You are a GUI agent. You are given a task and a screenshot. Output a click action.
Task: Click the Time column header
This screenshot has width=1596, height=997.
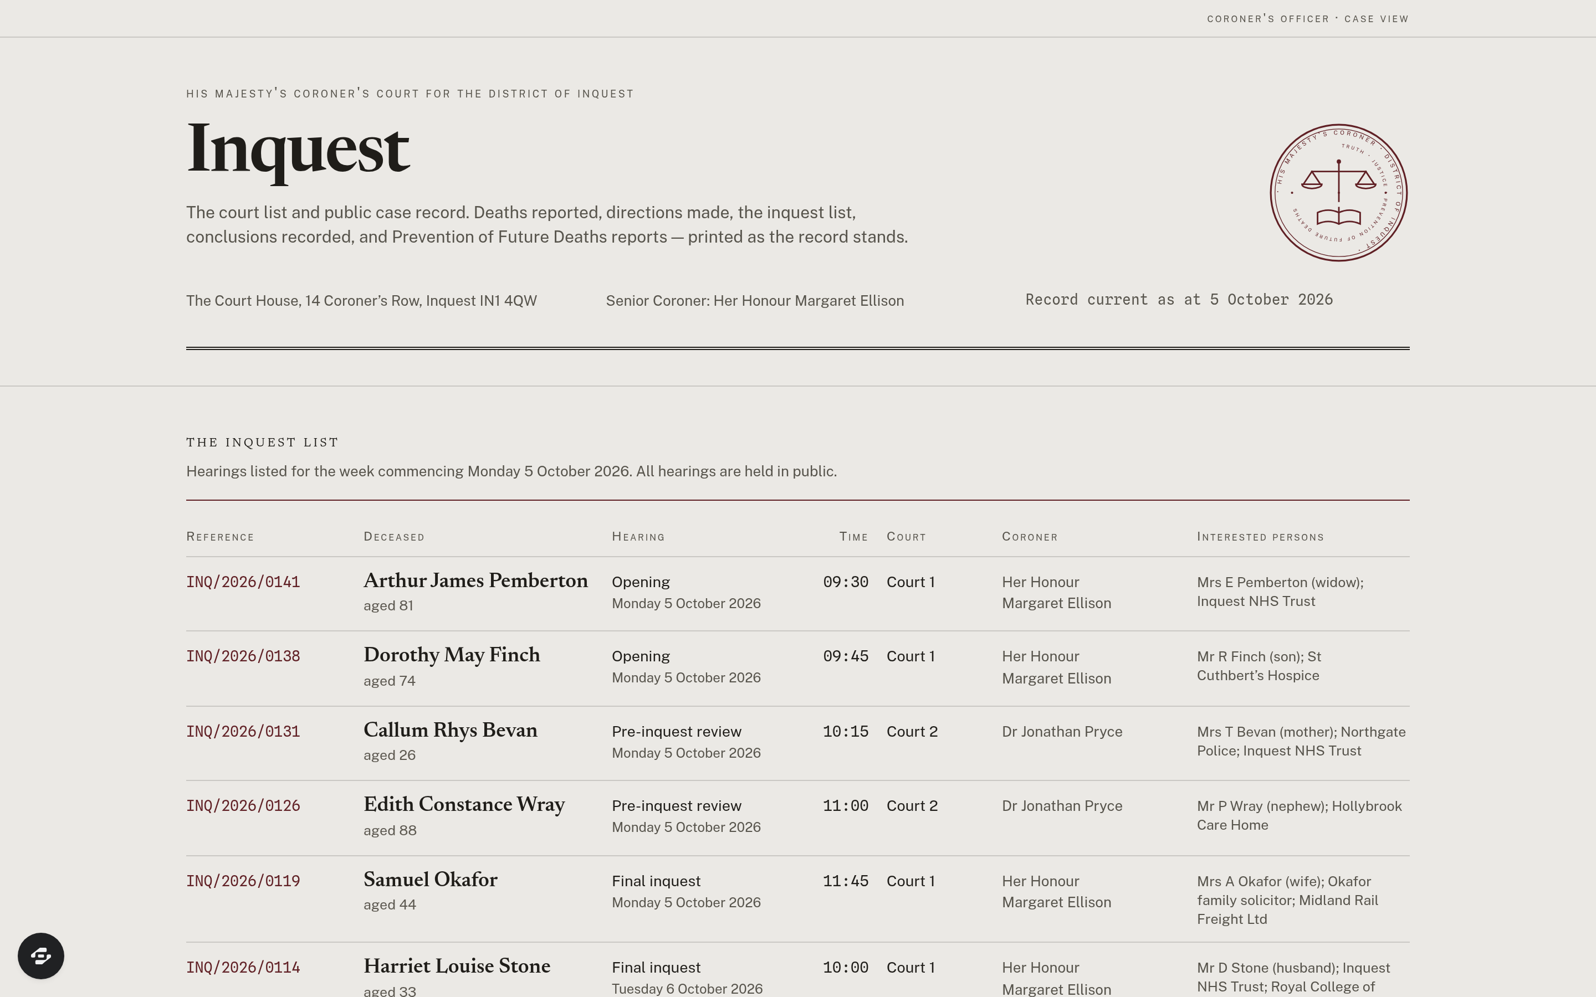853,537
